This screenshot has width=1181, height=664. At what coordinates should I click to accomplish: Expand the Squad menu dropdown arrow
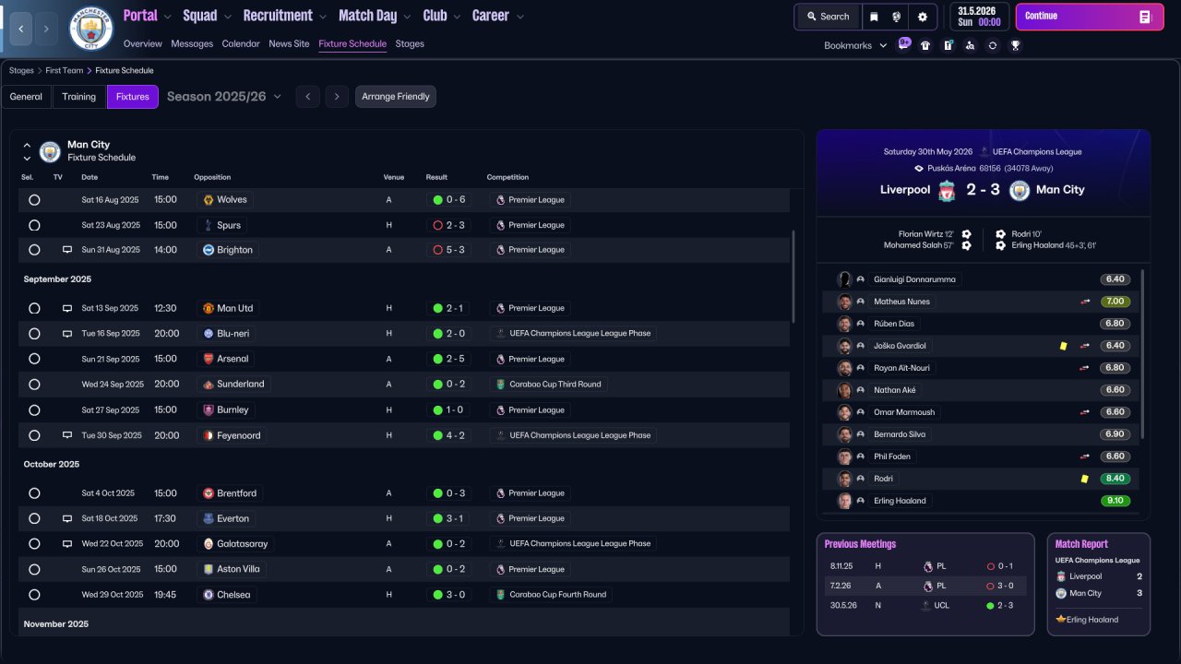[x=227, y=17]
